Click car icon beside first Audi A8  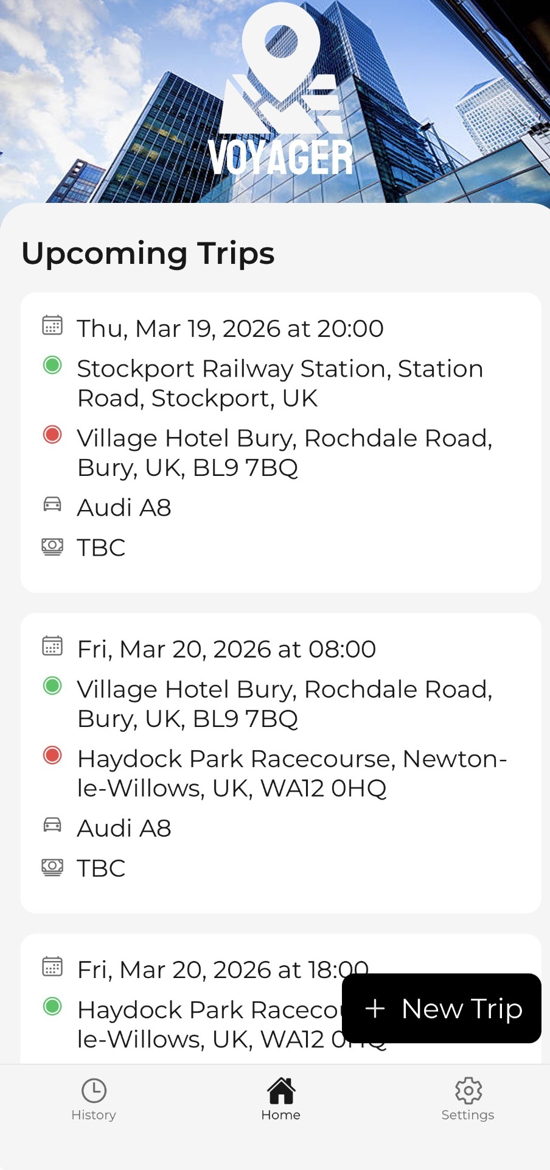click(52, 504)
